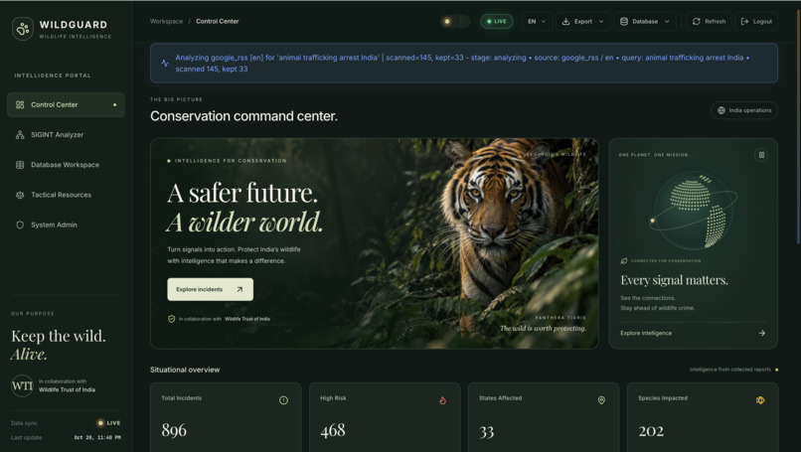Click the States Affected value 33
Viewport: 801px width, 452px height.
point(486,432)
